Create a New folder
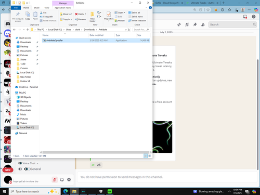Viewport: 260px width, 195px height. tap(93, 17)
